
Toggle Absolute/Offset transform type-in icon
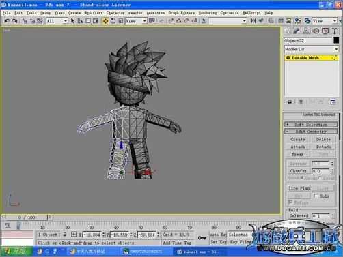point(74,234)
